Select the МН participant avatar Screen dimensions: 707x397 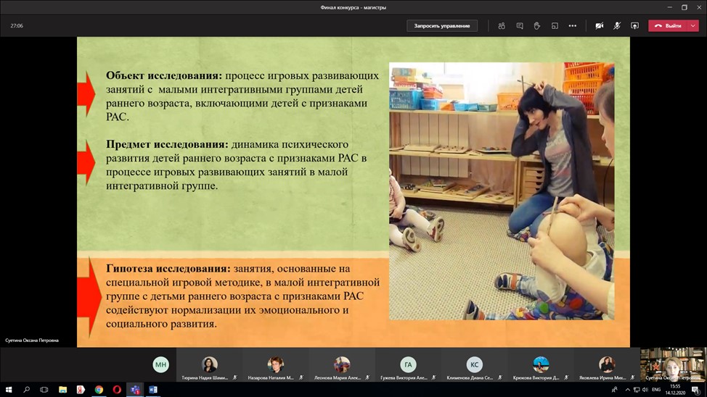click(160, 365)
